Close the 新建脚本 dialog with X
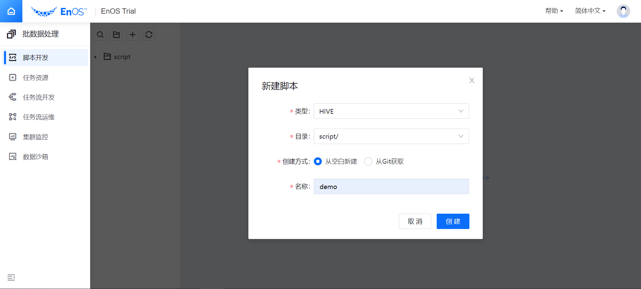Screen dimensions: 641x289 click(x=471, y=80)
